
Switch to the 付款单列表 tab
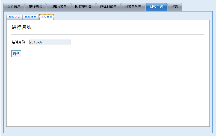133,7
